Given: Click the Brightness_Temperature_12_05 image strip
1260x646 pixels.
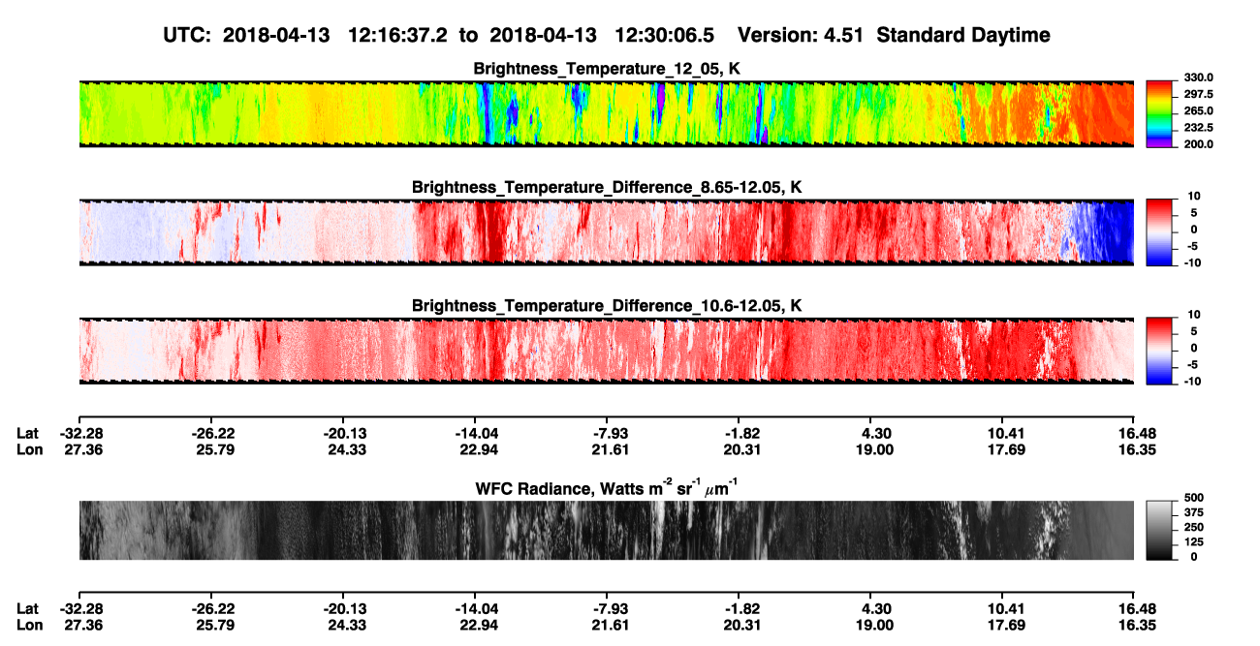Looking at the screenshot, I should pos(606,113).
